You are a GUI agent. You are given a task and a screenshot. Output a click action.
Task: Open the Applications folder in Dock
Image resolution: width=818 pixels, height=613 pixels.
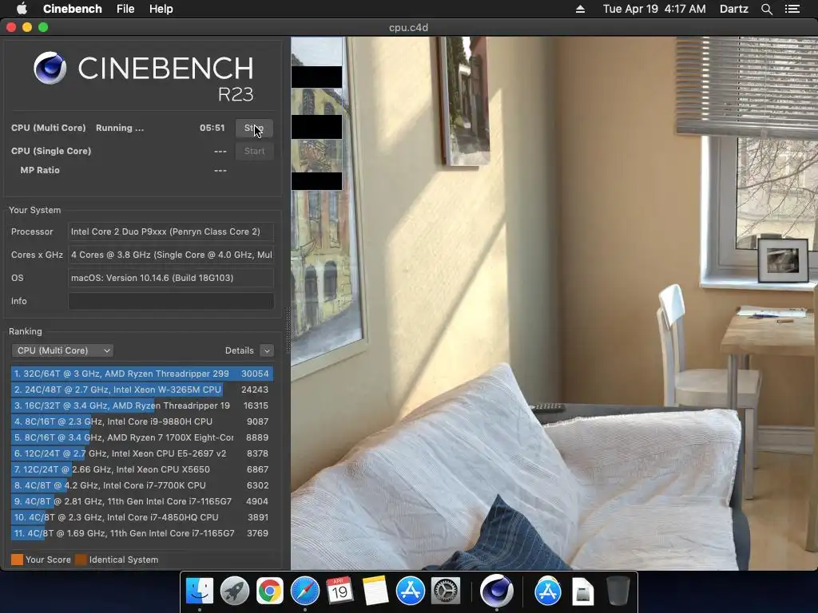(548, 591)
